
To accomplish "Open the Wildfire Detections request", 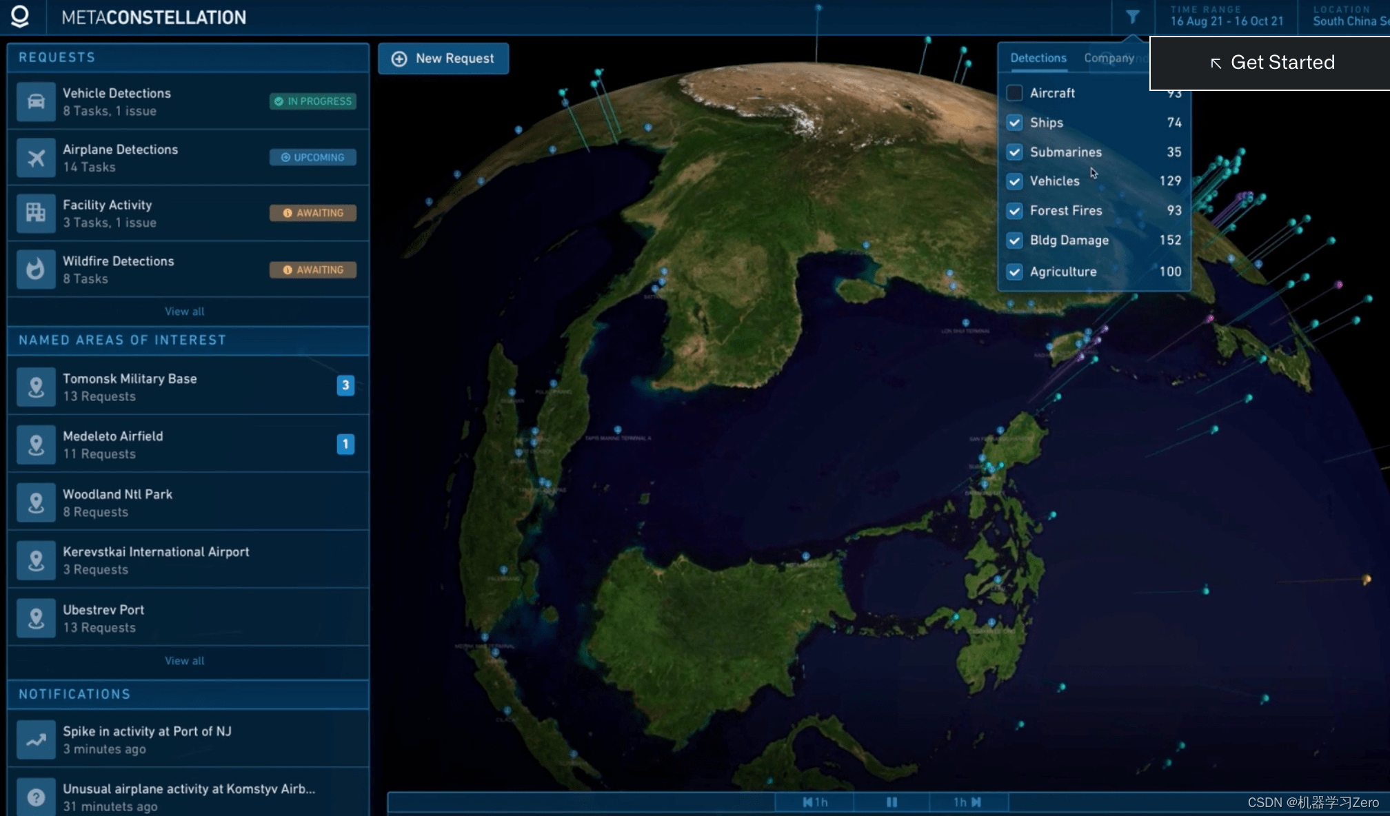I will point(188,269).
